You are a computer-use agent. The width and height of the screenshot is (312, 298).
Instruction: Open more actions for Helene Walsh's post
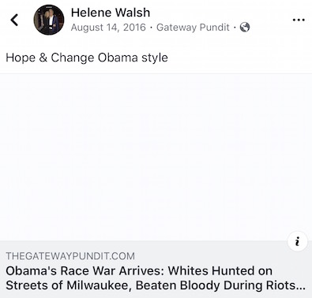pyautogui.click(x=299, y=20)
